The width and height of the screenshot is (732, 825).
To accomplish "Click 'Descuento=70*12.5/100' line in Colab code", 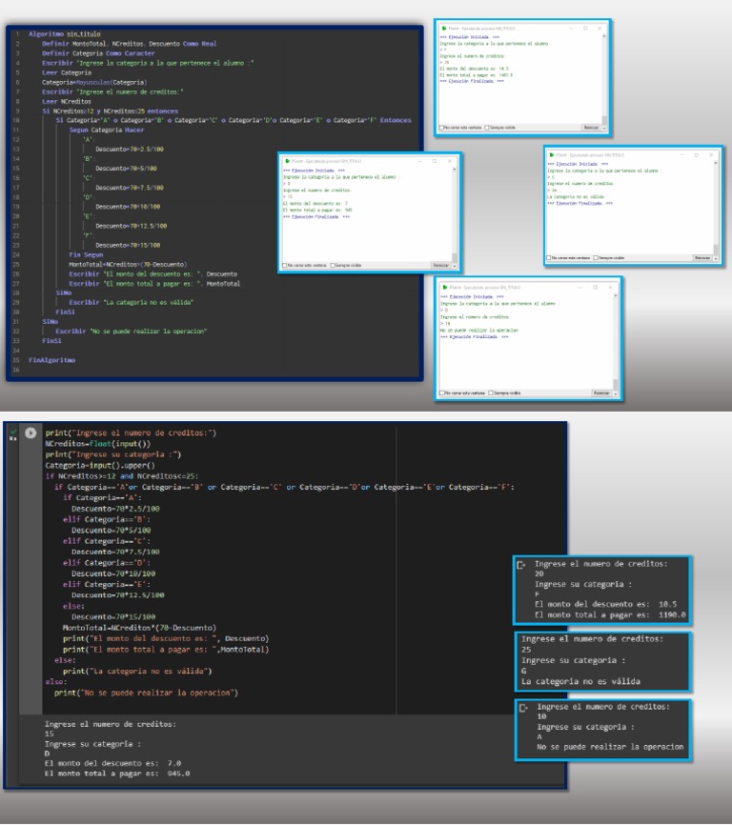I will (118, 595).
